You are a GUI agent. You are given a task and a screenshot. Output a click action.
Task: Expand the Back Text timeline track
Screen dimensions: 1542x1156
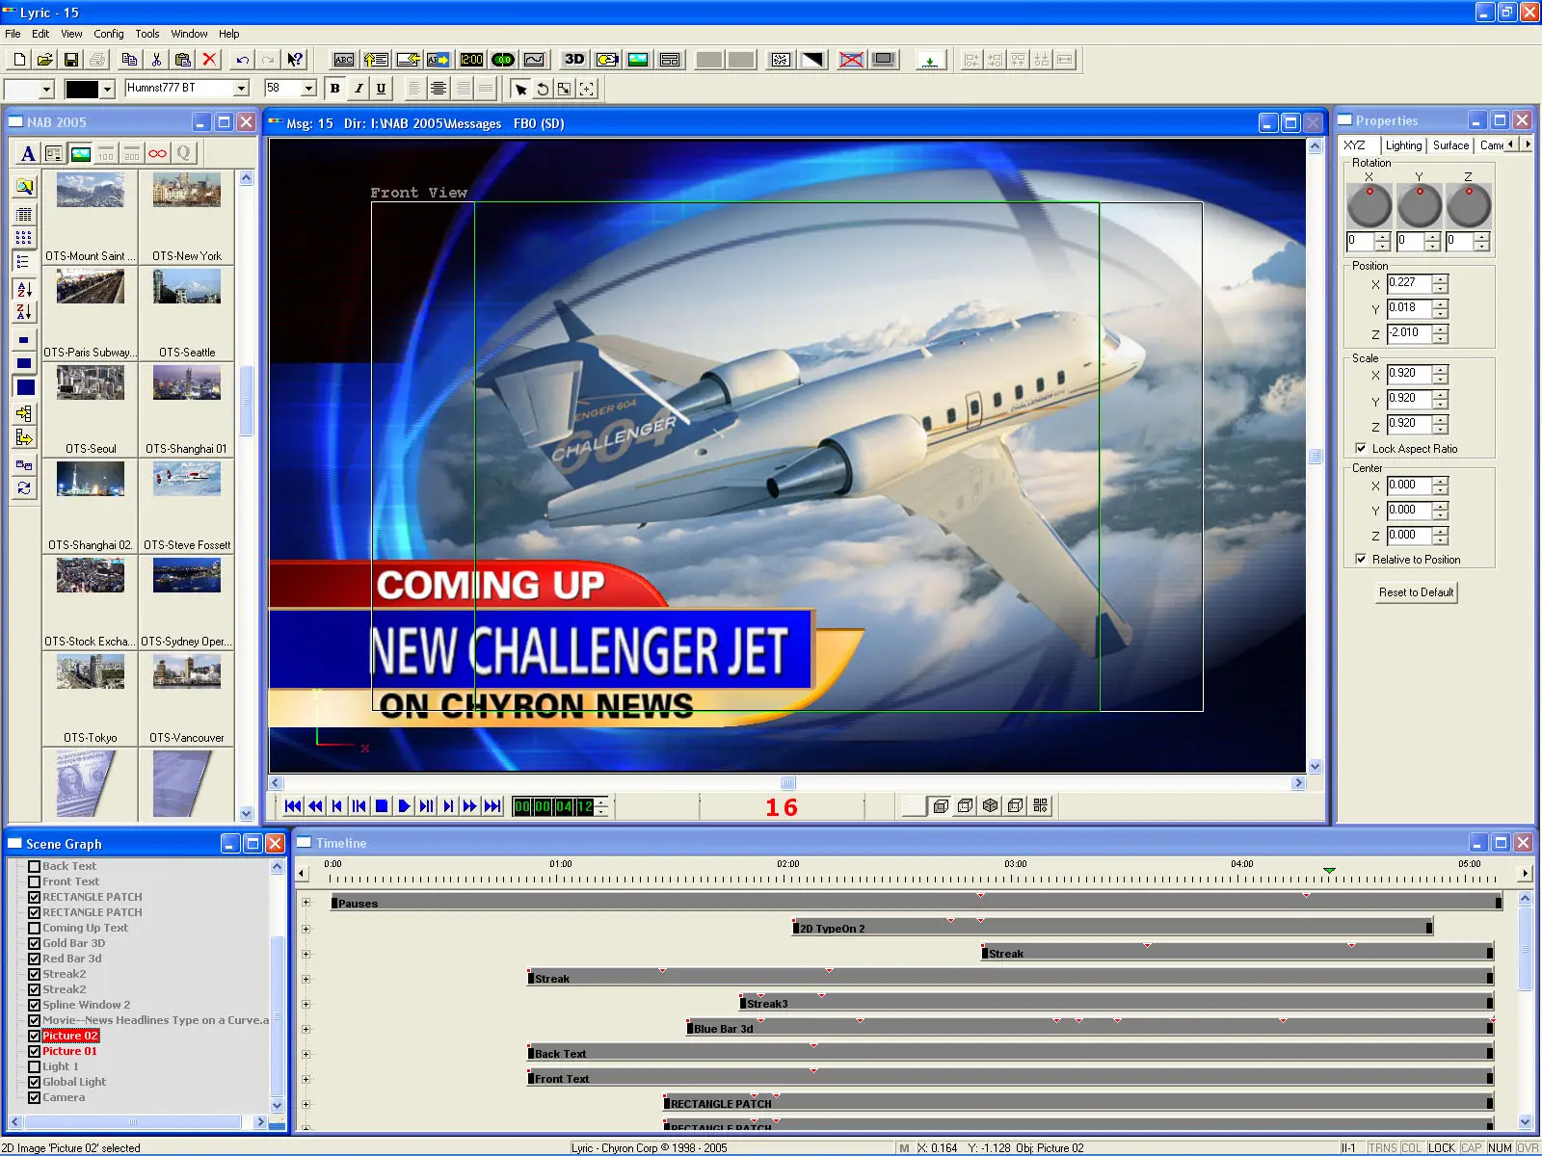306,1054
